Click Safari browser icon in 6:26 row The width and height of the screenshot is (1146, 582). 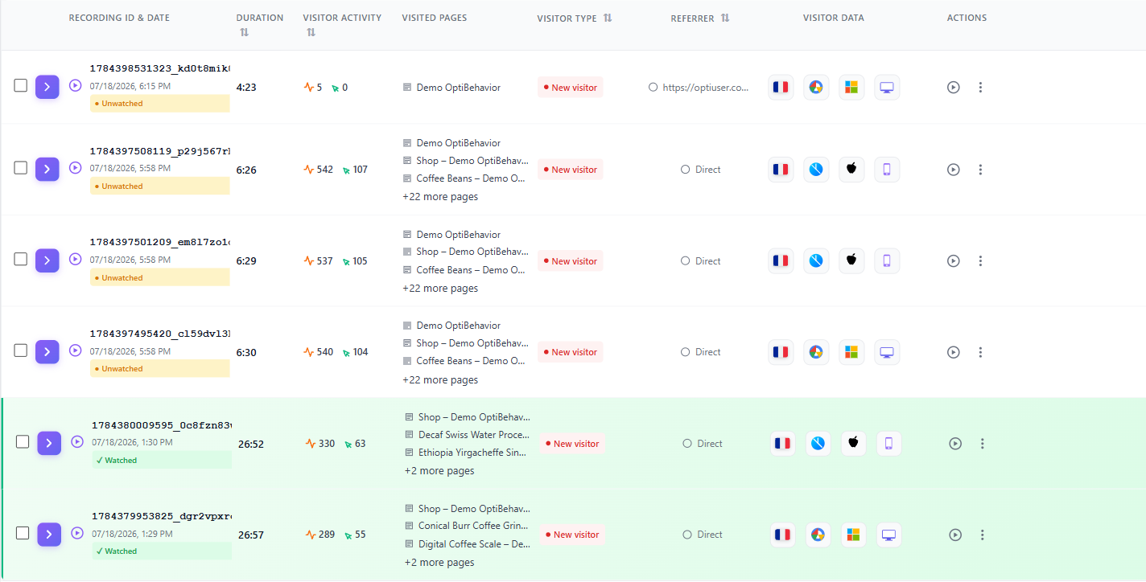pos(816,170)
